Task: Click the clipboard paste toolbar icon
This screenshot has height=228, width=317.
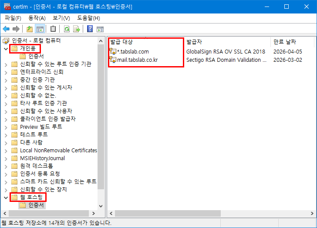Action: 53,29
